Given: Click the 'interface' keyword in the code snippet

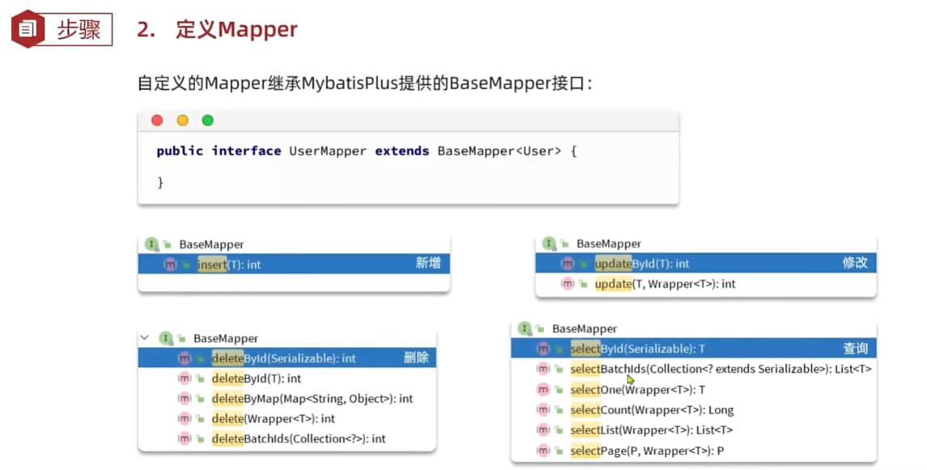Looking at the screenshot, I should click(x=246, y=151).
